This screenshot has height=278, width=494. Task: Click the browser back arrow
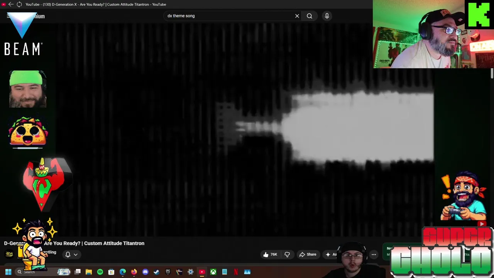(x=11, y=4)
